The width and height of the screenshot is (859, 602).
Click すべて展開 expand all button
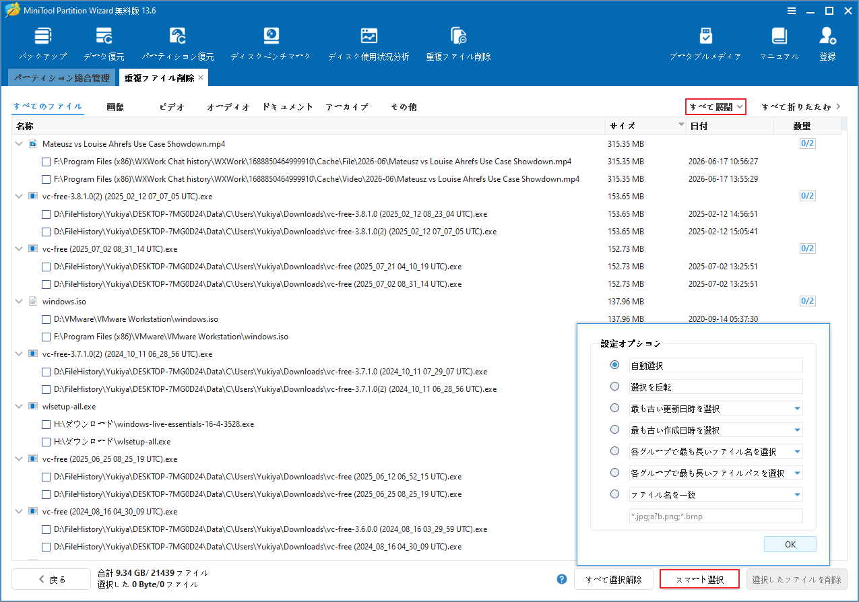click(715, 106)
